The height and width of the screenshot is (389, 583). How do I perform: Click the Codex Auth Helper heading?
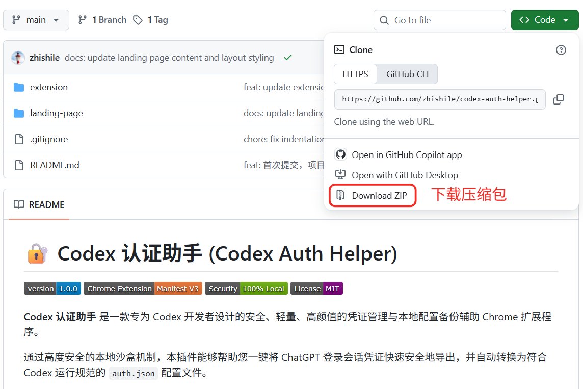click(x=227, y=254)
